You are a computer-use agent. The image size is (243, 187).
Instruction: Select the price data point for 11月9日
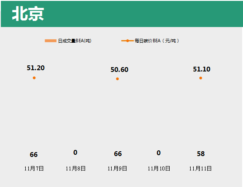(117, 79)
